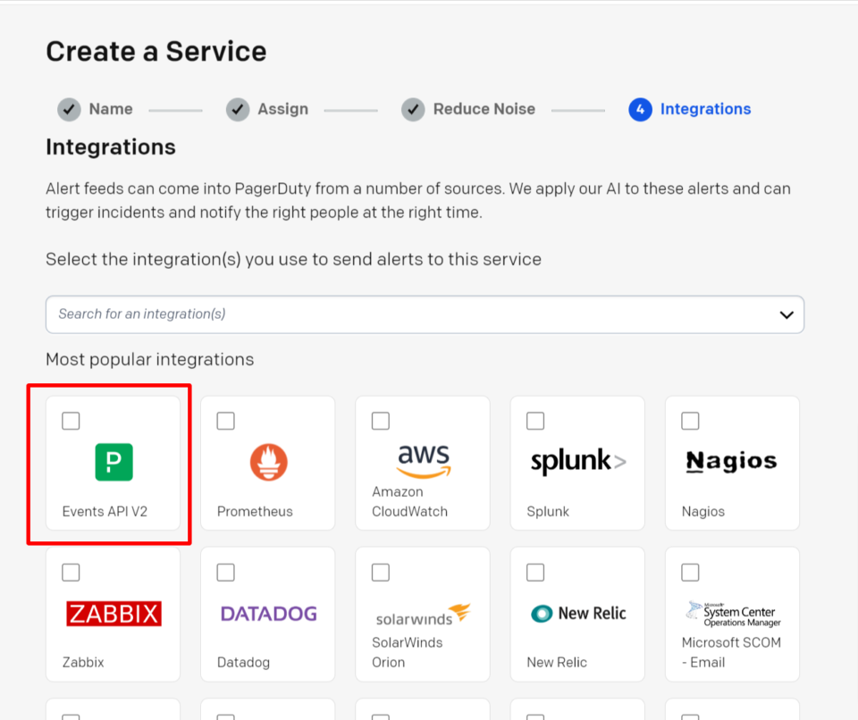Select the AWS CloudWatch logo
The image size is (858, 720).
(x=422, y=460)
